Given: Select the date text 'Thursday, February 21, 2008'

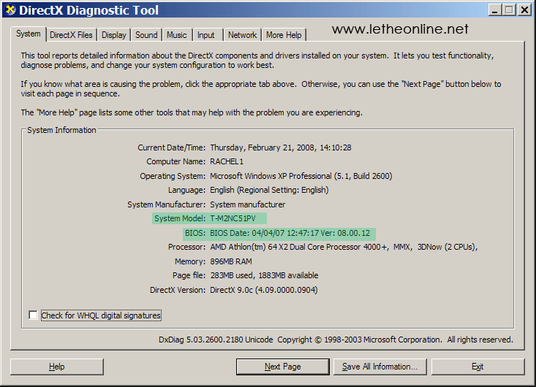Looking at the screenshot, I should click(x=262, y=147).
